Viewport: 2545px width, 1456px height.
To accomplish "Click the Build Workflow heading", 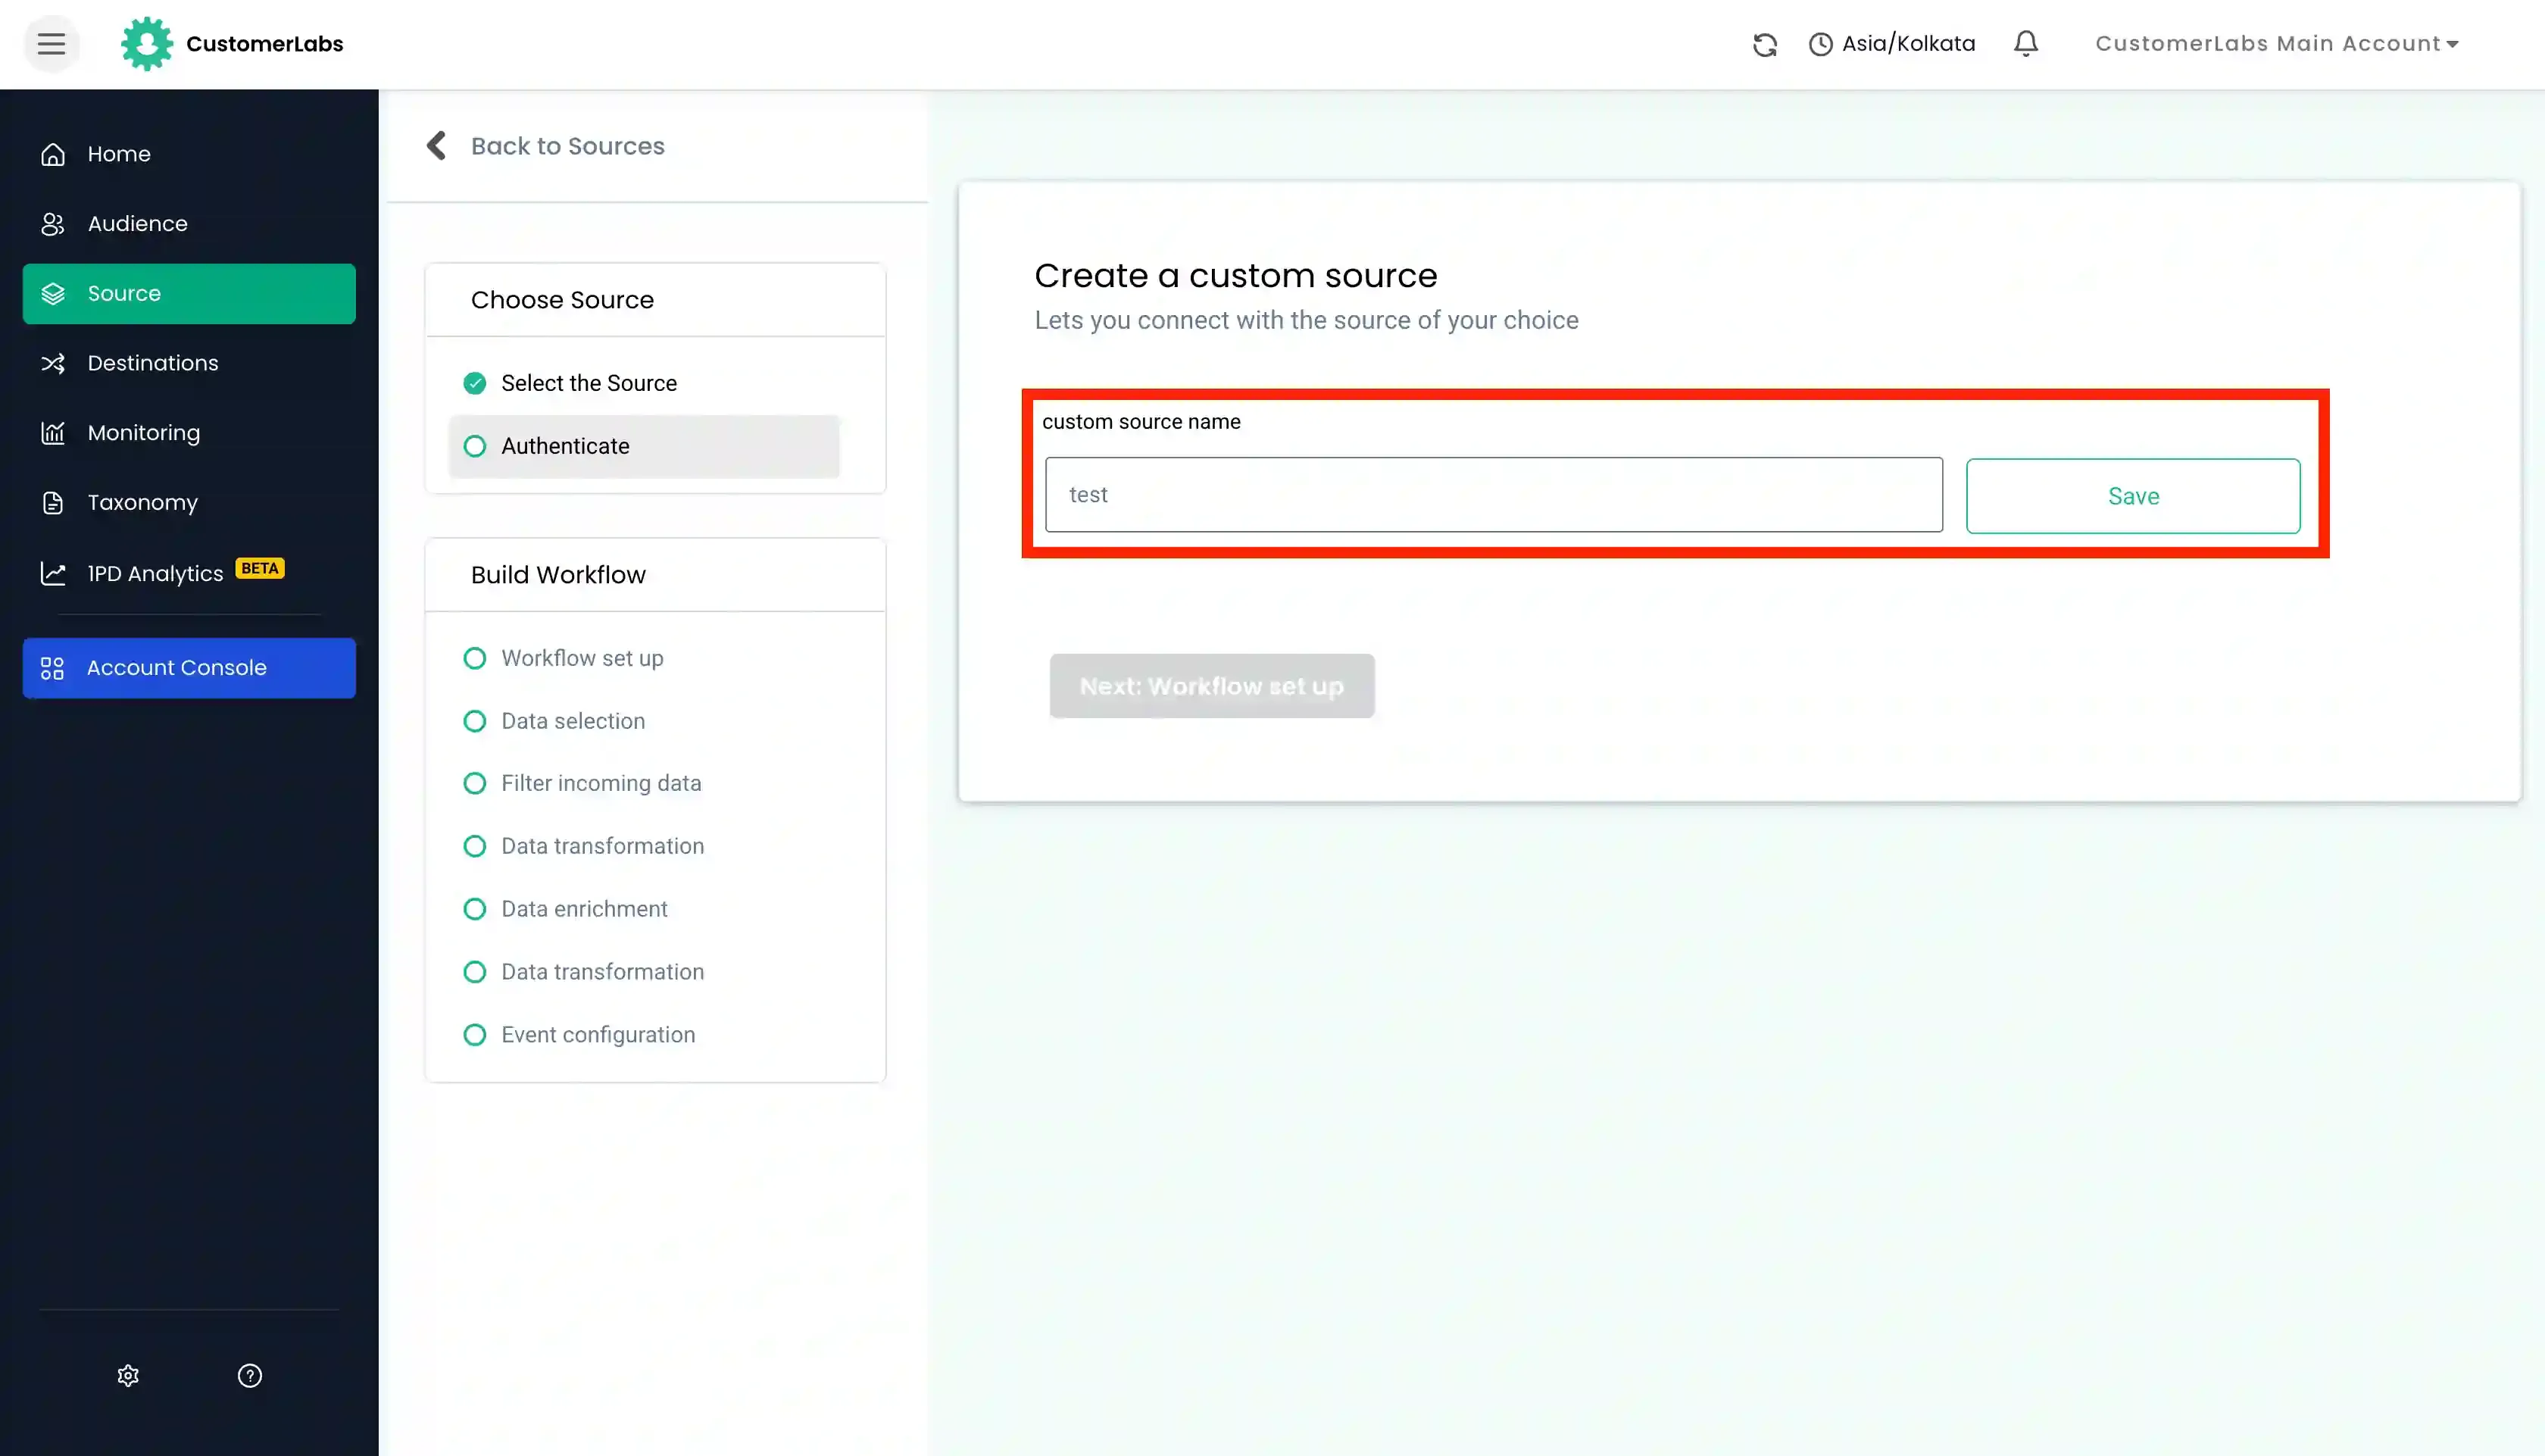I will tap(557, 575).
